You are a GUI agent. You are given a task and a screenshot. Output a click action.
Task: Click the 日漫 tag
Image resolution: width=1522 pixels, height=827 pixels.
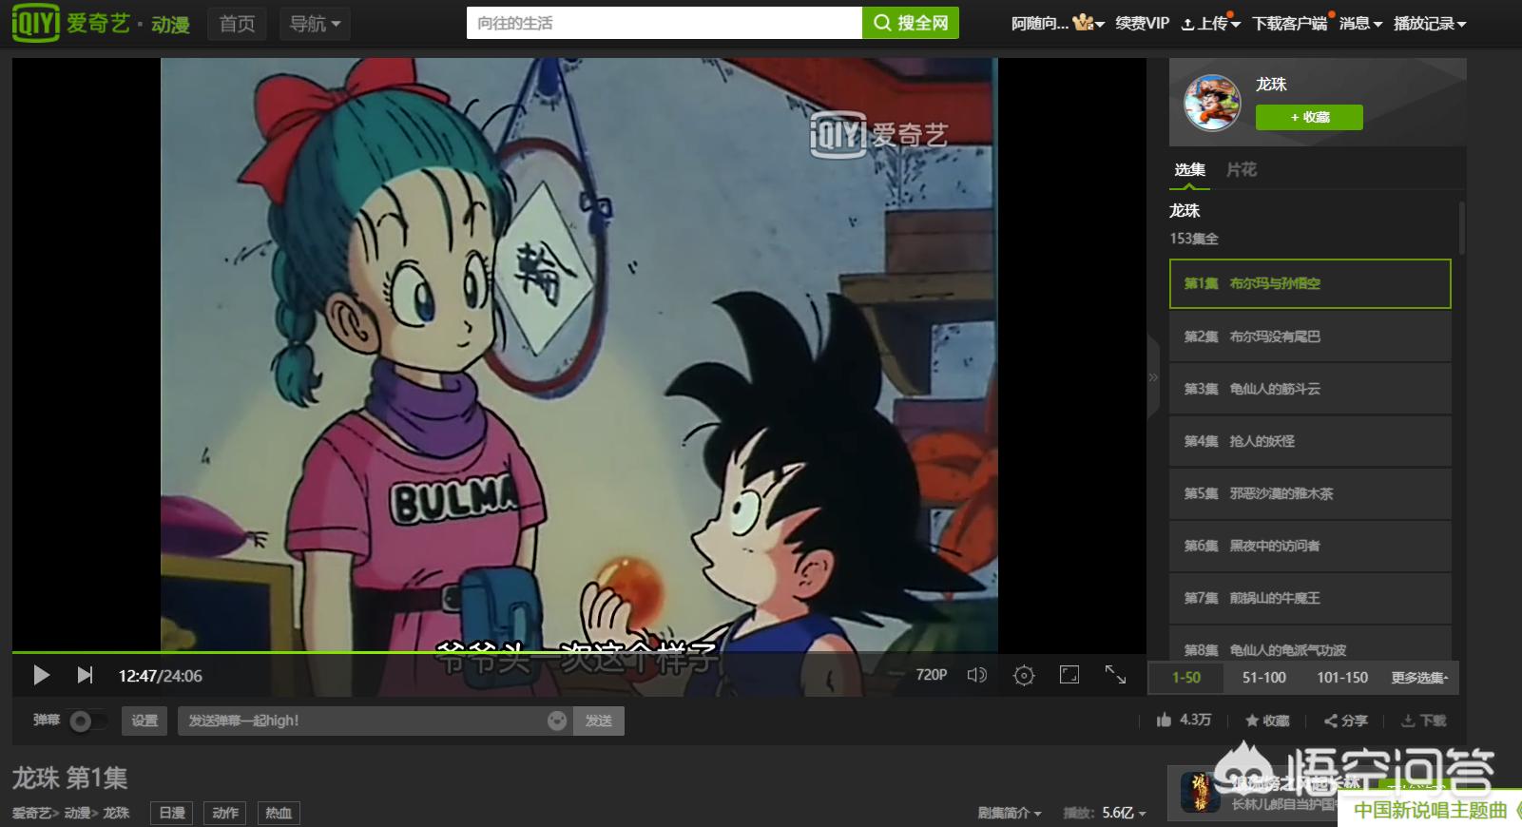coord(172,813)
